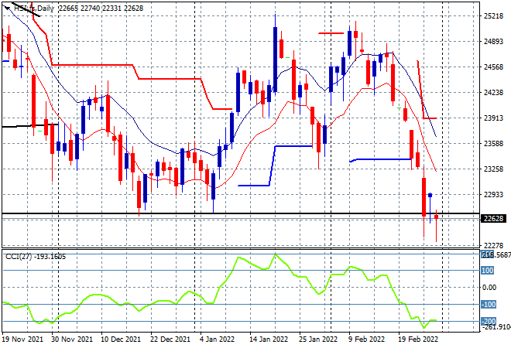
Task: Select the CCI(27) indicator label
Action: coord(19,257)
